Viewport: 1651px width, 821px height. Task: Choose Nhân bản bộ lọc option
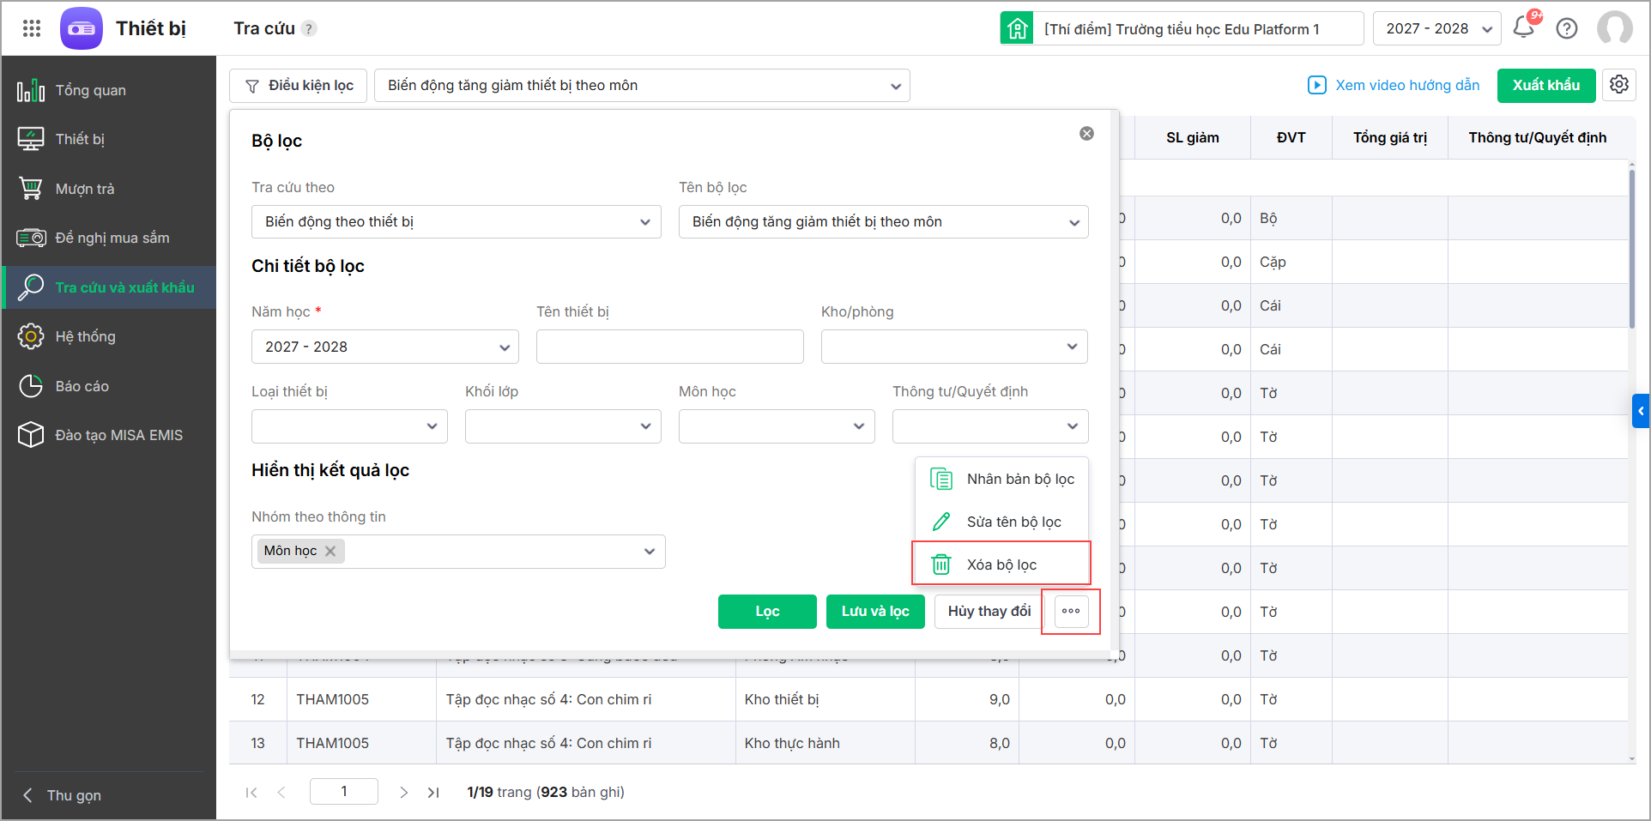(x=1019, y=479)
